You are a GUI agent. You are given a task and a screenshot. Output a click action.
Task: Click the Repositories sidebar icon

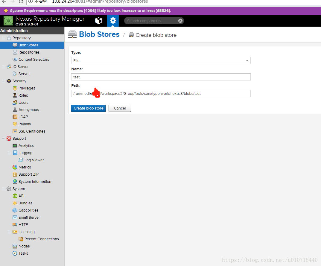click(x=15, y=52)
